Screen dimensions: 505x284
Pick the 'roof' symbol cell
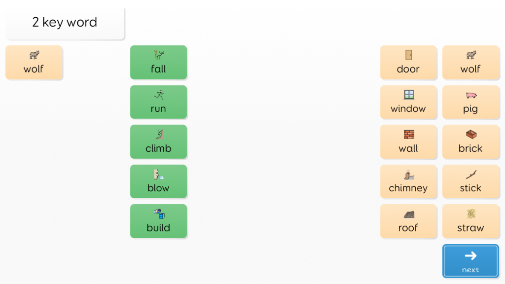pyautogui.click(x=408, y=221)
